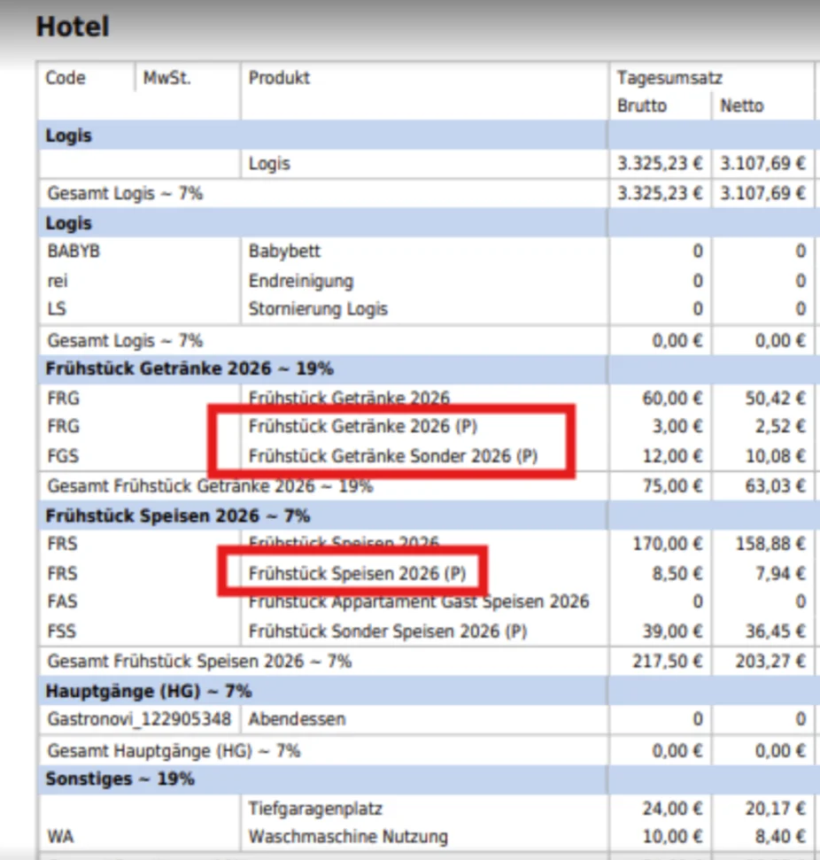Click the "Netto" sub-column header
Viewport: 820px width, 860px height.
[x=741, y=105]
